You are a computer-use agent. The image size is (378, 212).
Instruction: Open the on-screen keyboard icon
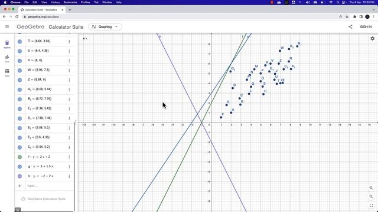[18, 210]
